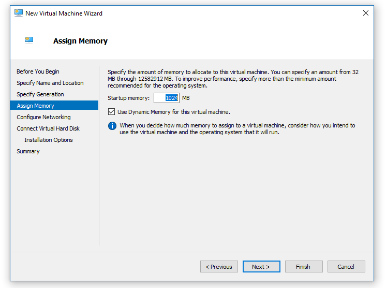The width and height of the screenshot is (386, 288).
Task: Open Connect Virtual Hard Disk step
Action: pyautogui.click(x=48, y=128)
